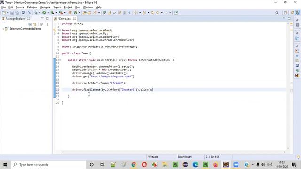Open Task View on taskbar
Screen dimensions: 301x169
[102, 165]
